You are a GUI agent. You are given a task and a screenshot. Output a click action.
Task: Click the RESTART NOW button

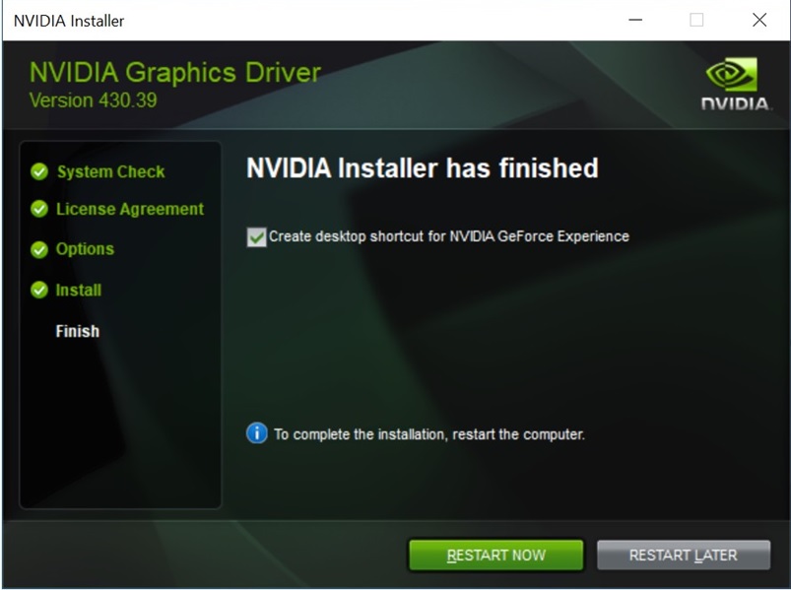[495, 556]
